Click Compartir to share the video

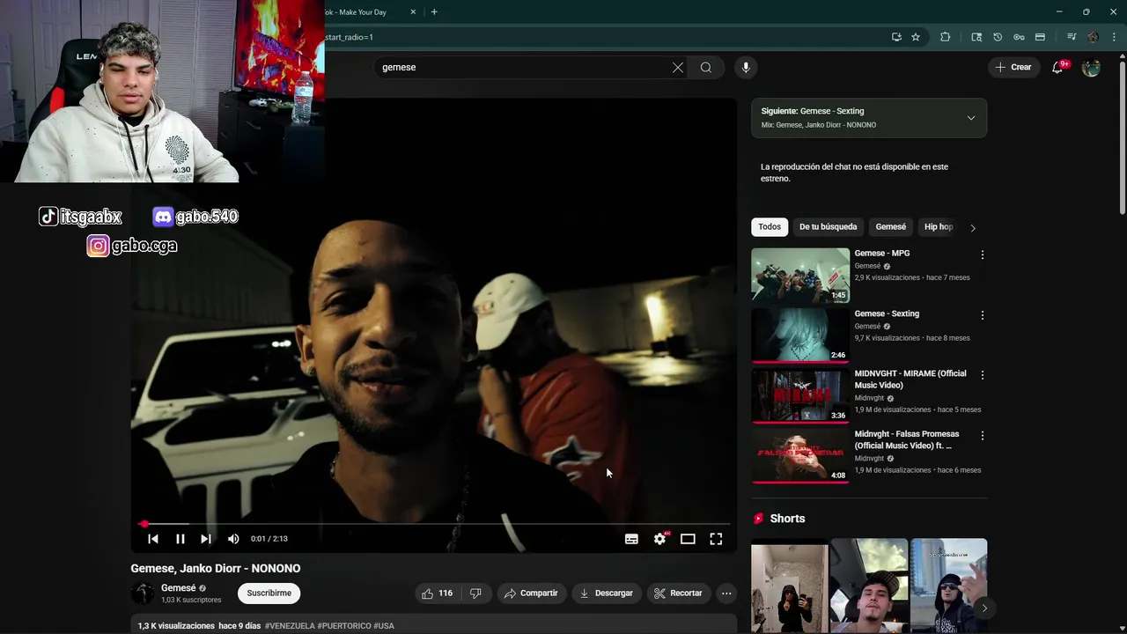point(531,593)
